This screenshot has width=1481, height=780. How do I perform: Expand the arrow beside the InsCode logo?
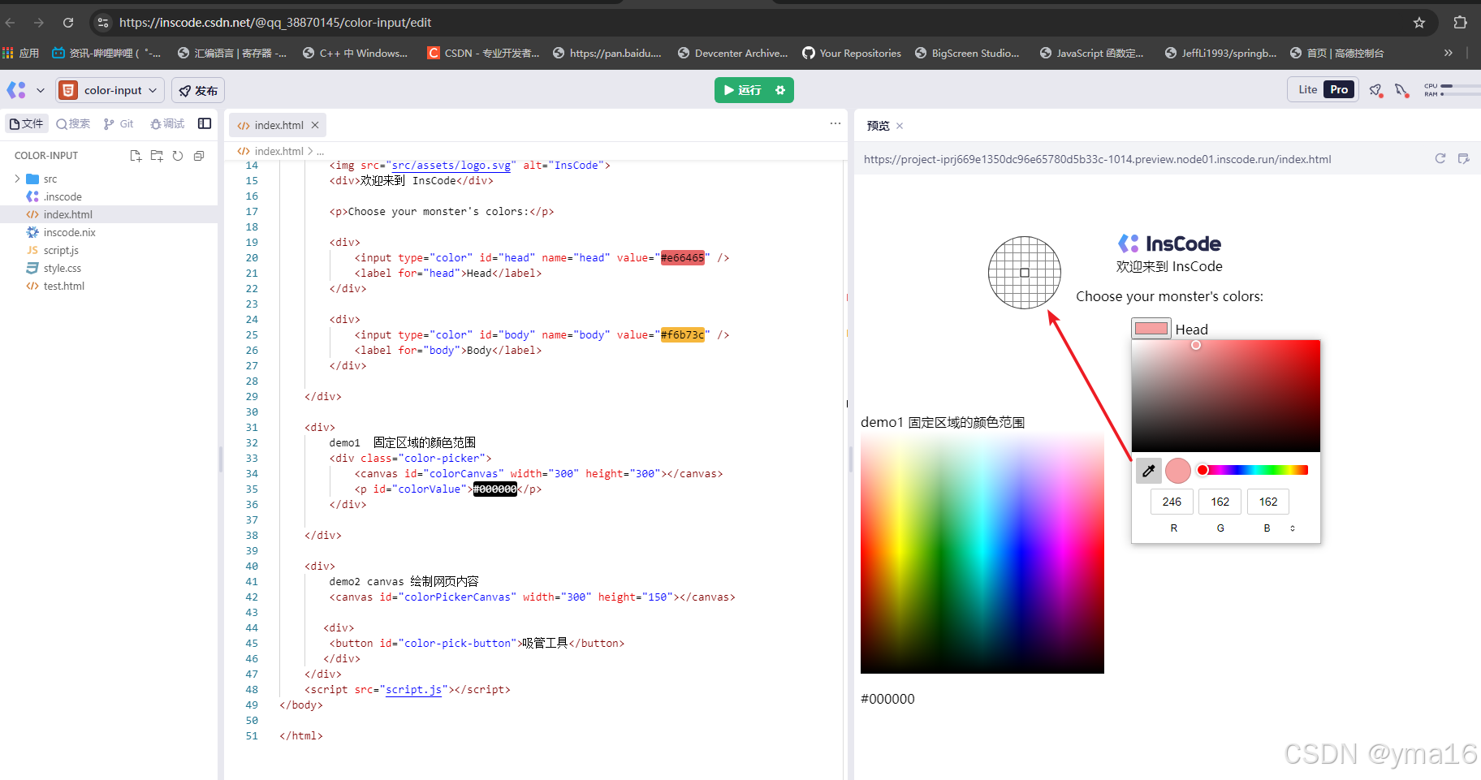(41, 90)
